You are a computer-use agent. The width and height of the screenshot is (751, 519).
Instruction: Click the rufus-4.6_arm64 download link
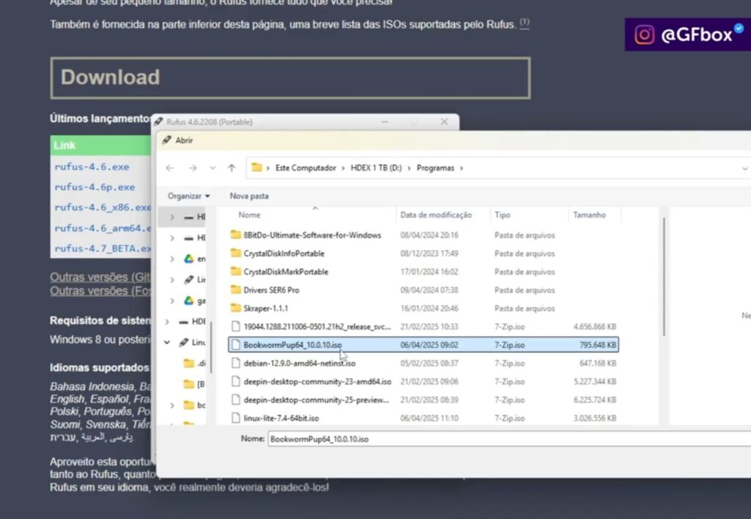click(103, 229)
